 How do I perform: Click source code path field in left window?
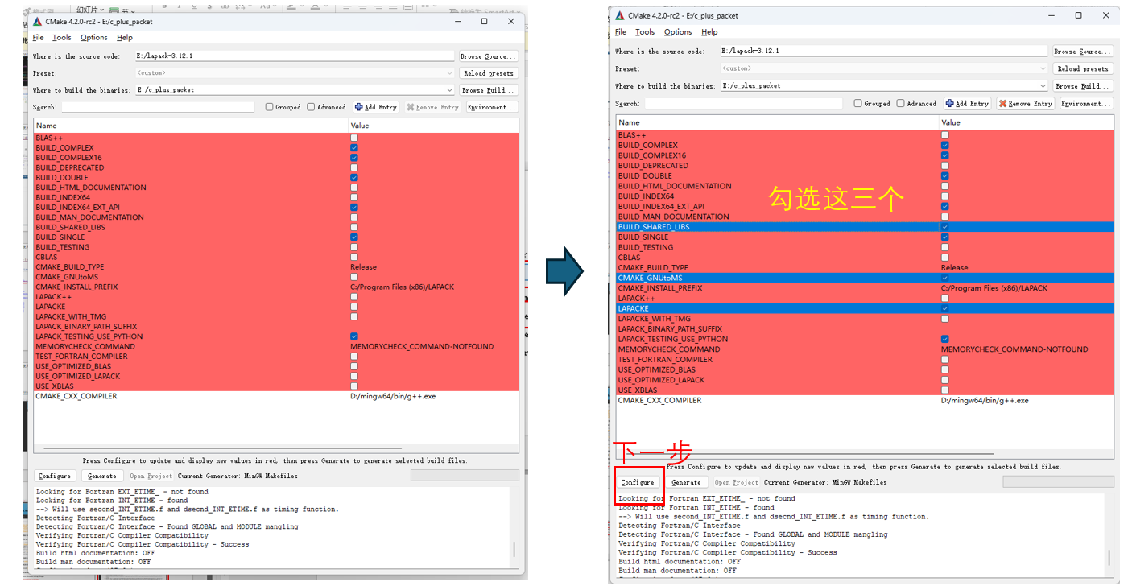click(x=295, y=56)
